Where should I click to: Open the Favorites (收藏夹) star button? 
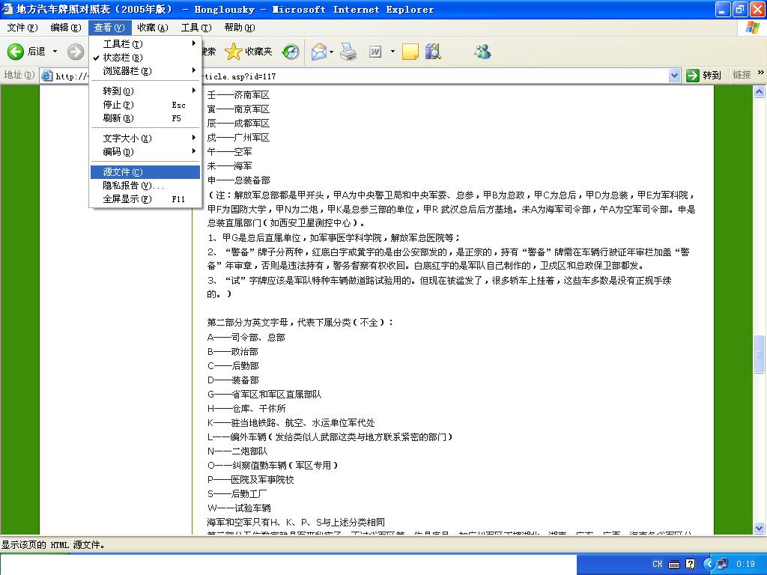[249, 52]
